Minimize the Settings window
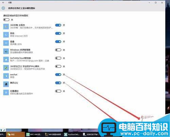This screenshot has height=137, width=170. tap(150, 2)
